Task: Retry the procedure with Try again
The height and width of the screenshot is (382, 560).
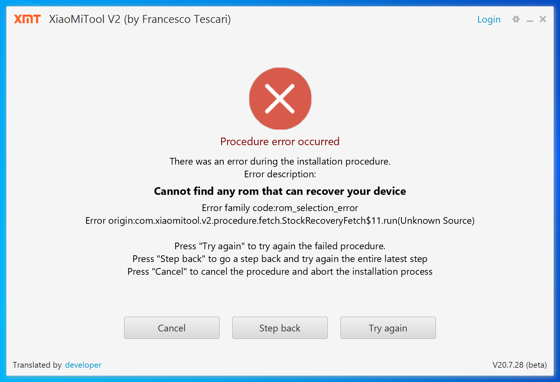Action: (388, 328)
